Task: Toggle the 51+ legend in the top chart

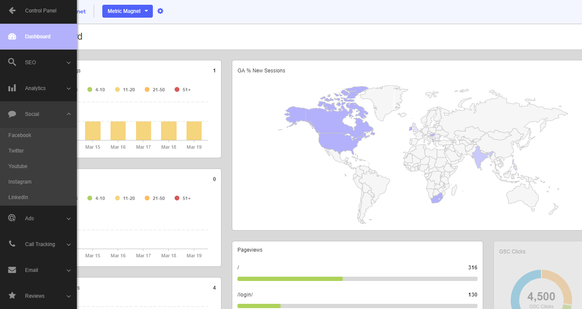Action: 182,90
